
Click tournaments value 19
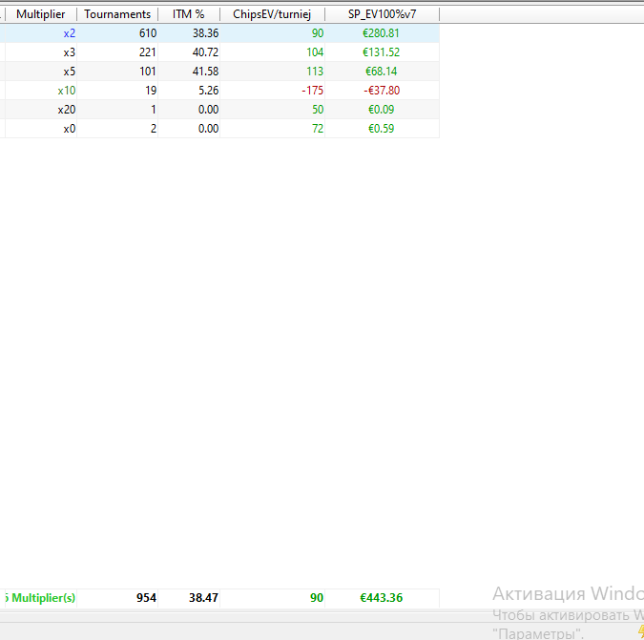tap(151, 91)
